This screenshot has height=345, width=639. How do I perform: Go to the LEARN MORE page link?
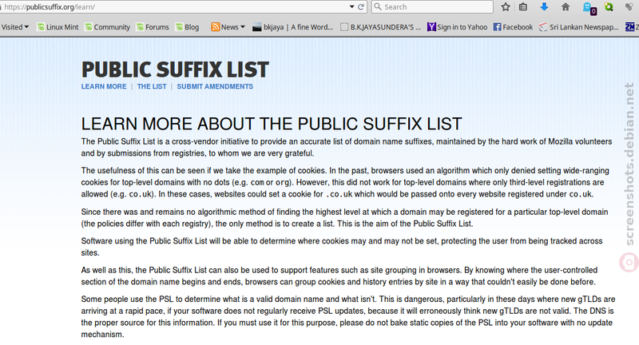[x=104, y=86]
